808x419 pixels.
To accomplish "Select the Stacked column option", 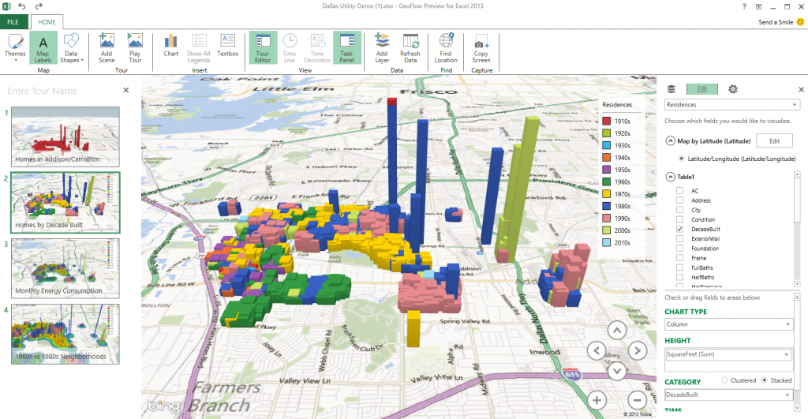I will point(764,380).
